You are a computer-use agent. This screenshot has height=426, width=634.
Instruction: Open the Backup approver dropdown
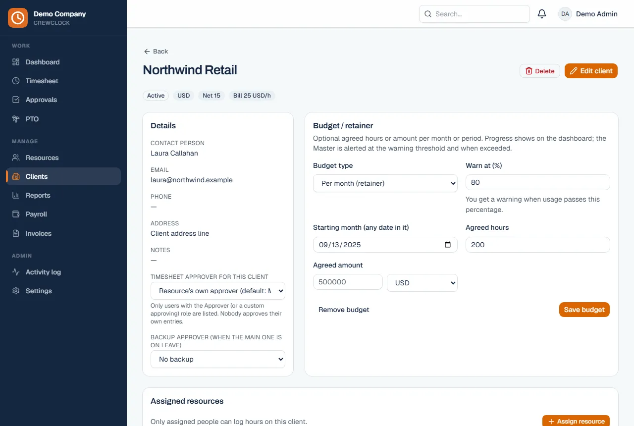pyautogui.click(x=218, y=359)
